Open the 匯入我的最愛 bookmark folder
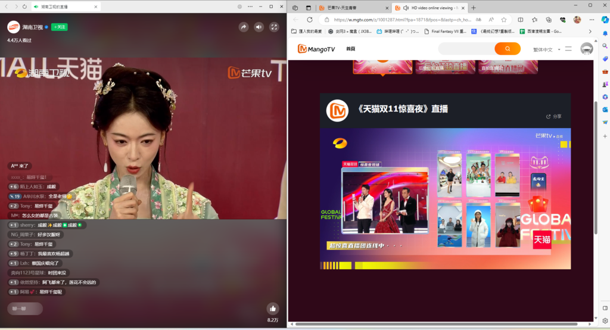 (307, 31)
